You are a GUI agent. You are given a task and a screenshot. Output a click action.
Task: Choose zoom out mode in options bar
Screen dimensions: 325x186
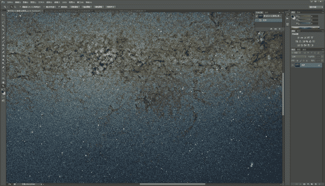pos(15,7)
